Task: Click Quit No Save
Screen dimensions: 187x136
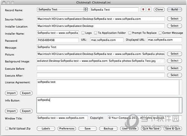Action: point(151,129)
